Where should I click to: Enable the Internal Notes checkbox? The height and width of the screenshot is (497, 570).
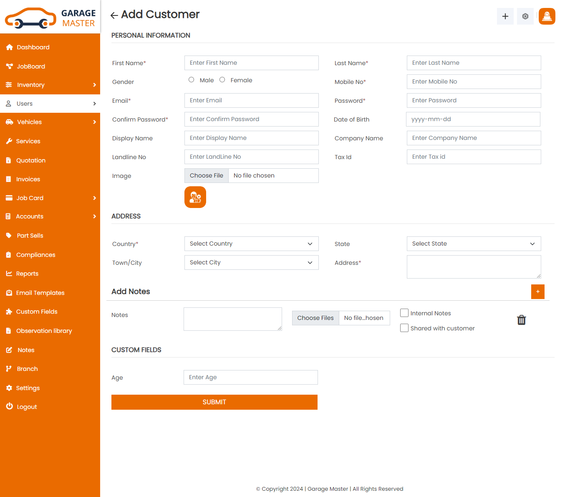[404, 313]
